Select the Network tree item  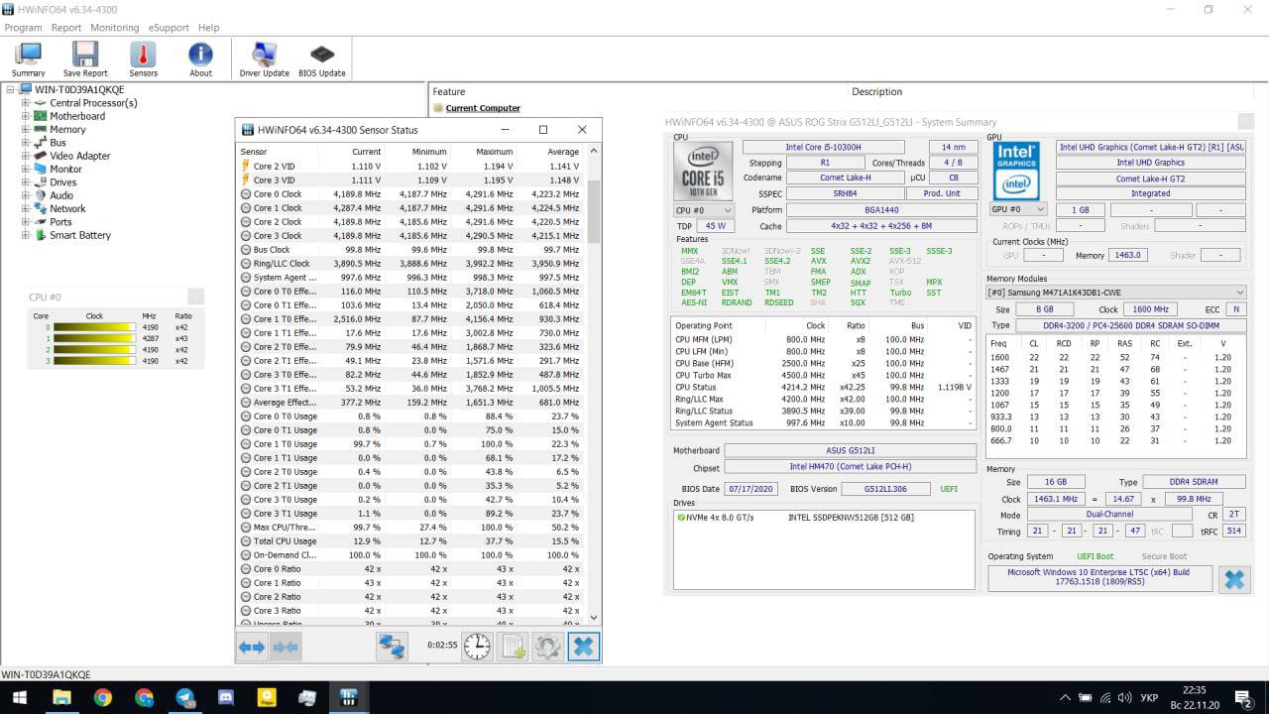(67, 209)
